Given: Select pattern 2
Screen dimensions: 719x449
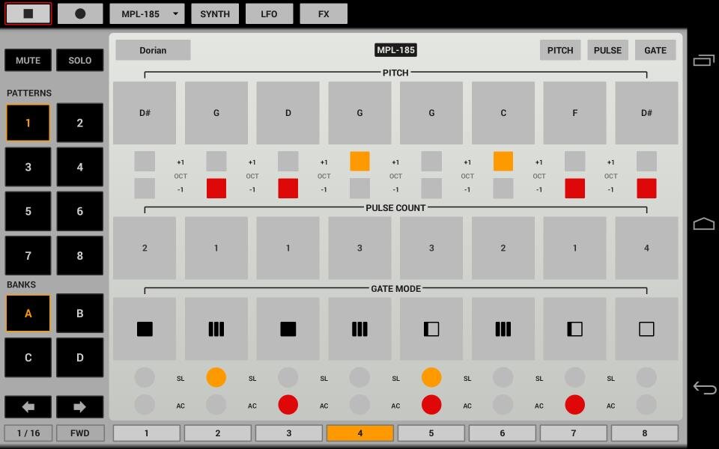Looking at the screenshot, I should pos(79,123).
